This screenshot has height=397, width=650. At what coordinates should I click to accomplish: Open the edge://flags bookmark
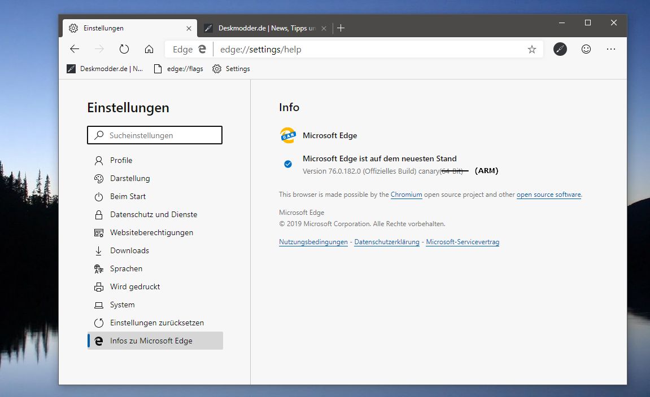tap(178, 69)
